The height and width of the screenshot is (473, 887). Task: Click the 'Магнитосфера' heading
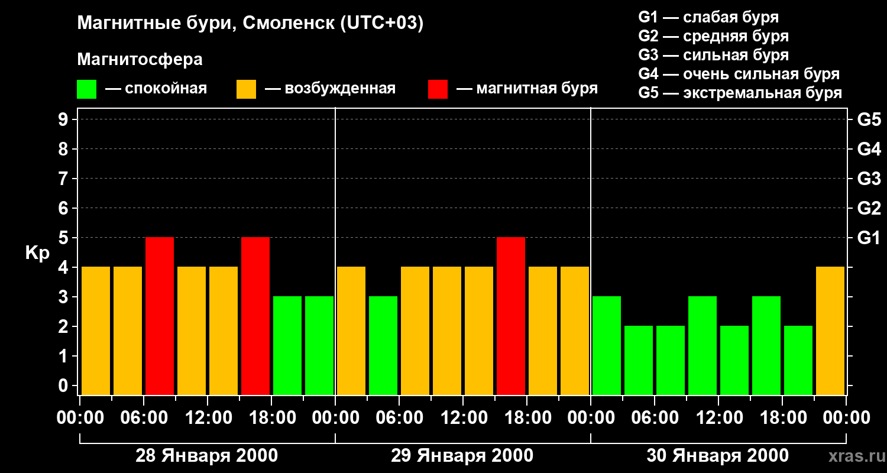140,60
